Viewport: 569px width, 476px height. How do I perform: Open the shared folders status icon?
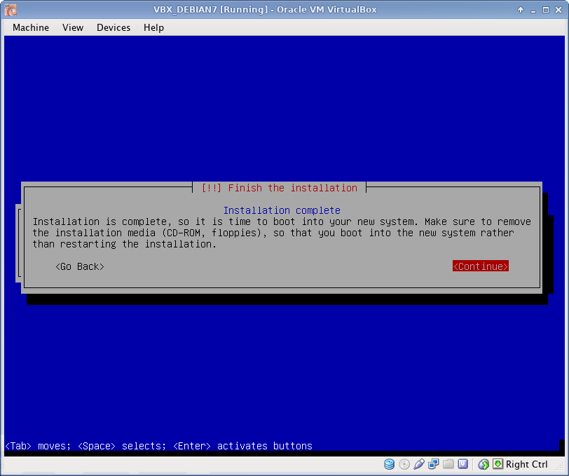448,464
